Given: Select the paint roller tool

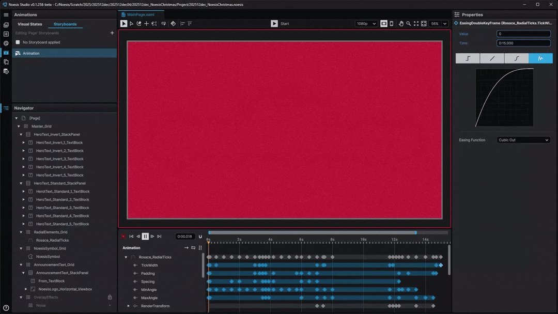Looking at the screenshot, I should click(x=164, y=23).
